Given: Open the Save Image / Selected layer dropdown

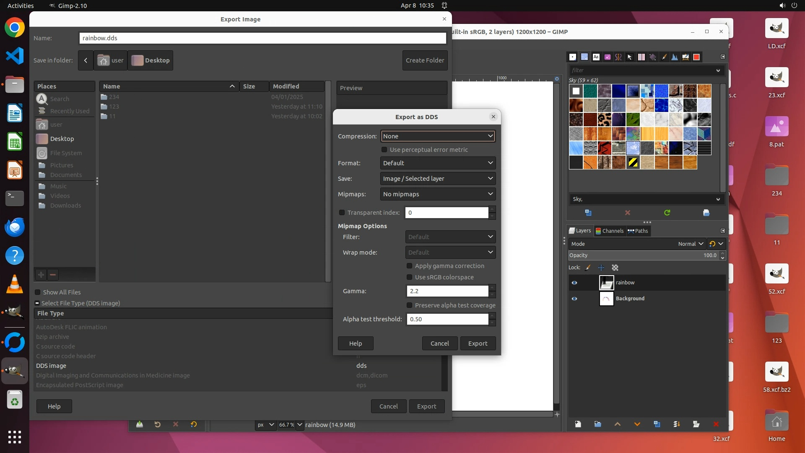Looking at the screenshot, I should coord(438,179).
